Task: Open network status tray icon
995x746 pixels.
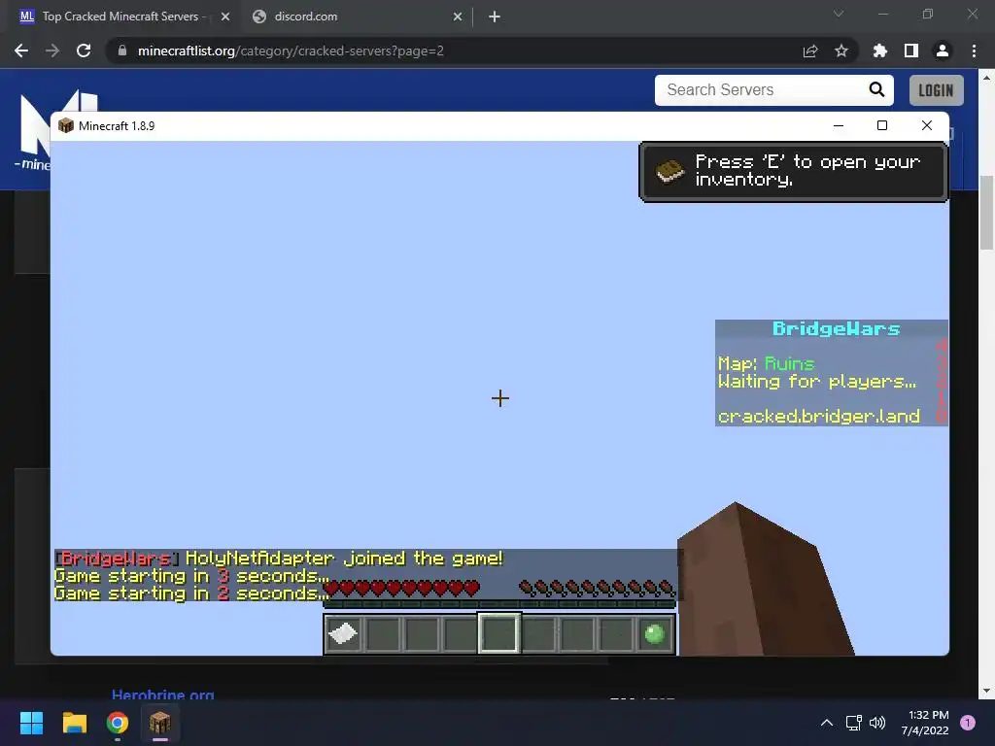Action: point(853,723)
